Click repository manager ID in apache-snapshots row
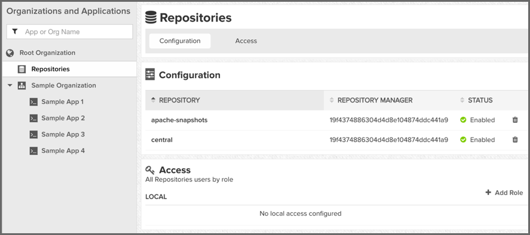Viewport: 530px width, 235px height. 389,120
